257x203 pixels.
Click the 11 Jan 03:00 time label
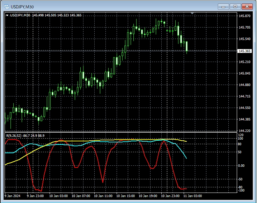tap(192, 196)
